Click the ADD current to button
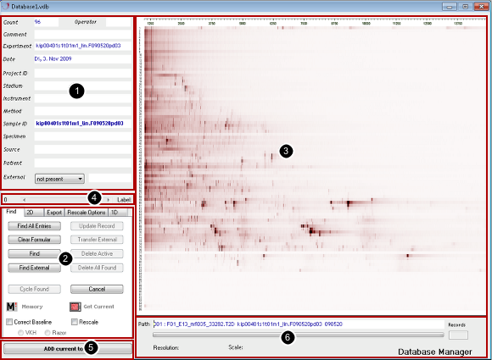 click(68, 348)
